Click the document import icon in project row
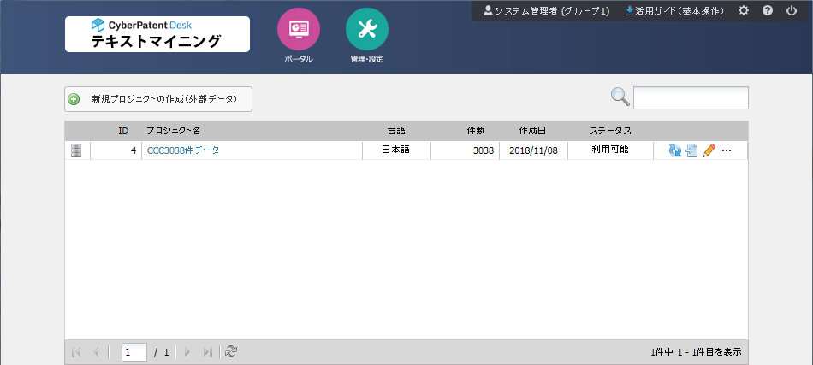This screenshot has width=813, height=365. click(691, 150)
